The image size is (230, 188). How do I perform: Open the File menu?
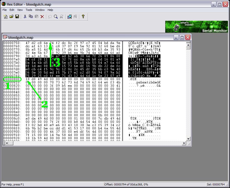tap(5, 10)
